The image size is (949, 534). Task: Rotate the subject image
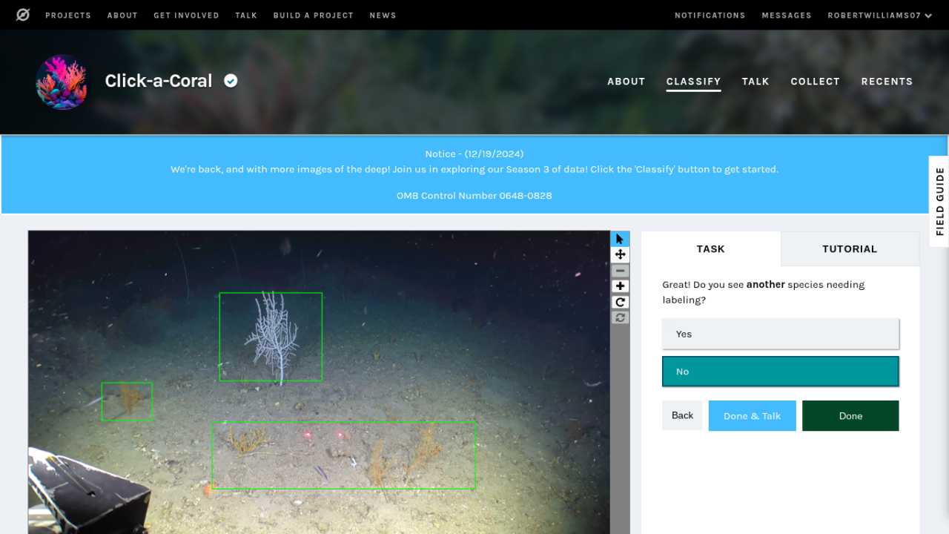[620, 302]
